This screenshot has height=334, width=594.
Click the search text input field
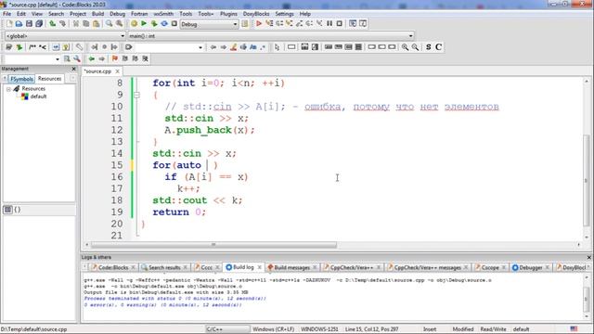point(166,47)
